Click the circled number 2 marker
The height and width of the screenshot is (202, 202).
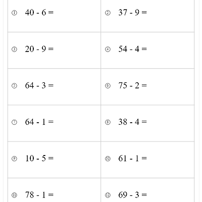click(x=108, y=13)
